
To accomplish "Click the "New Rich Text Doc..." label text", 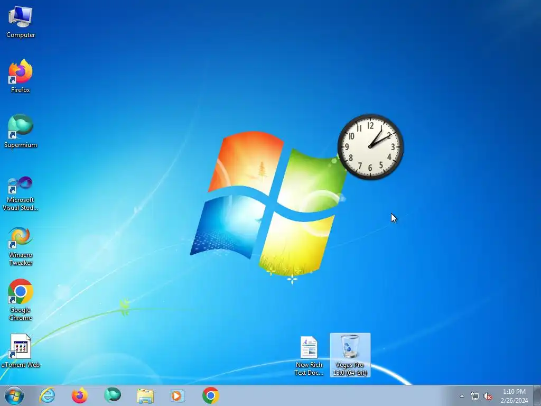I will [x=309, y=368].
